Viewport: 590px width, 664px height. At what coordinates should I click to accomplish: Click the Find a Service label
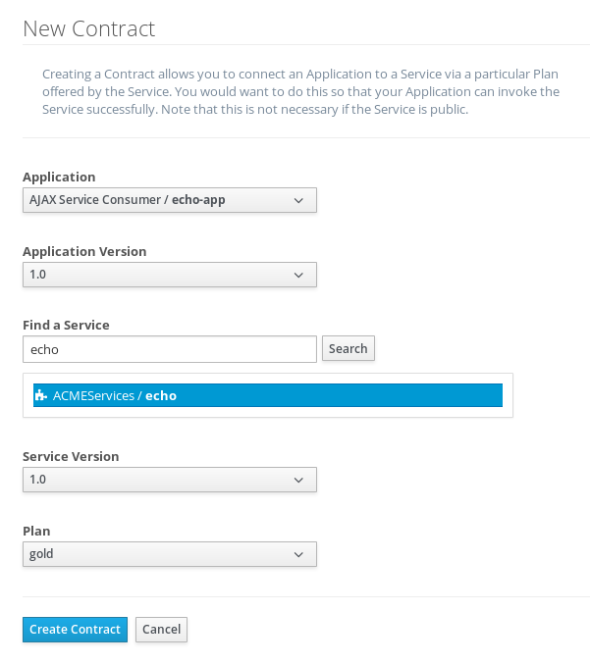click(x=66, y=326)
